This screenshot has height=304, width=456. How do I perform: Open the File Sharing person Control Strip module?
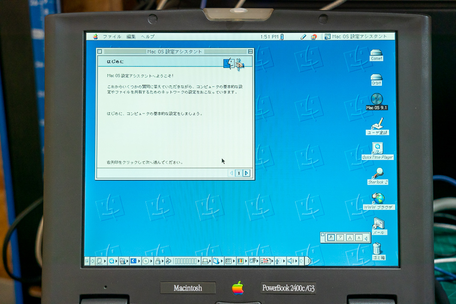pyautogui.click(x=124, y=261)
